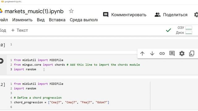Mirror the cell in a tab icon
Screen dimensions: 198x111
coord(192,53)
